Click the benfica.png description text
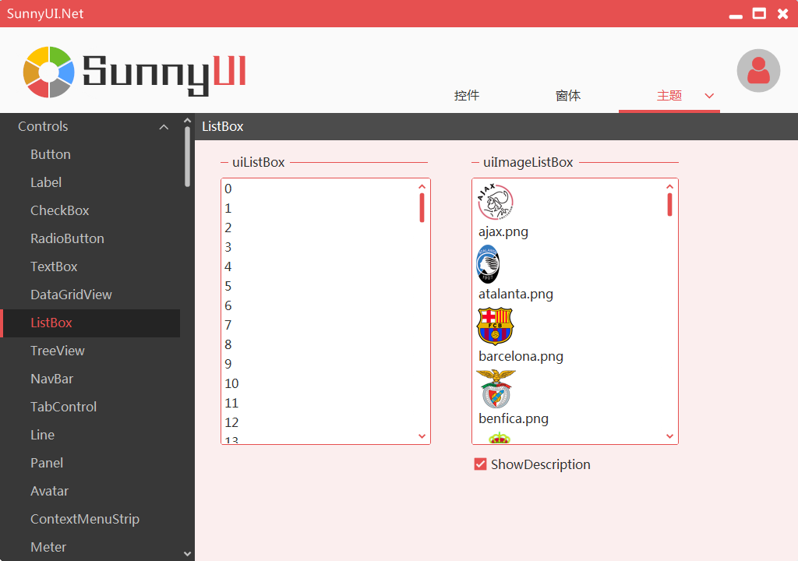The width and height of the screenshot is (798, 561). [514, 419]
